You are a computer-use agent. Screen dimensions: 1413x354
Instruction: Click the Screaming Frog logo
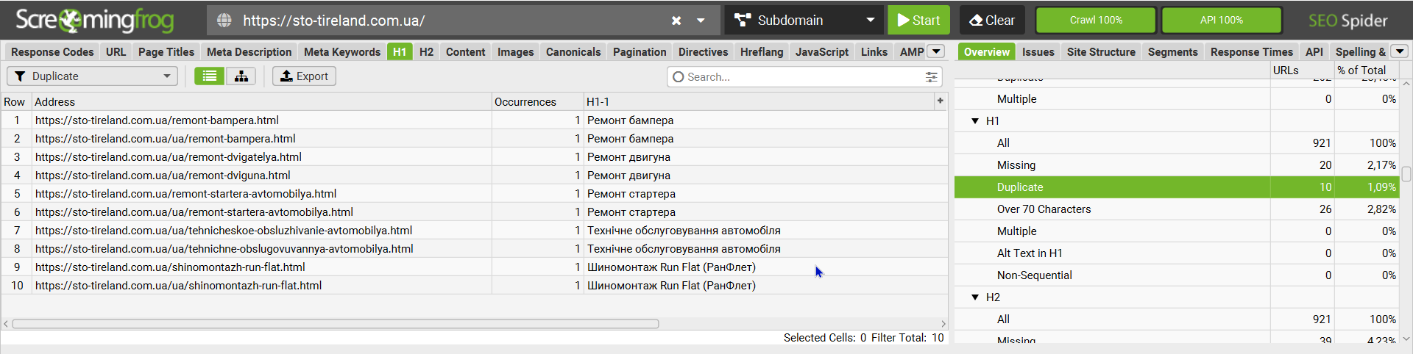tap(94, 21)
